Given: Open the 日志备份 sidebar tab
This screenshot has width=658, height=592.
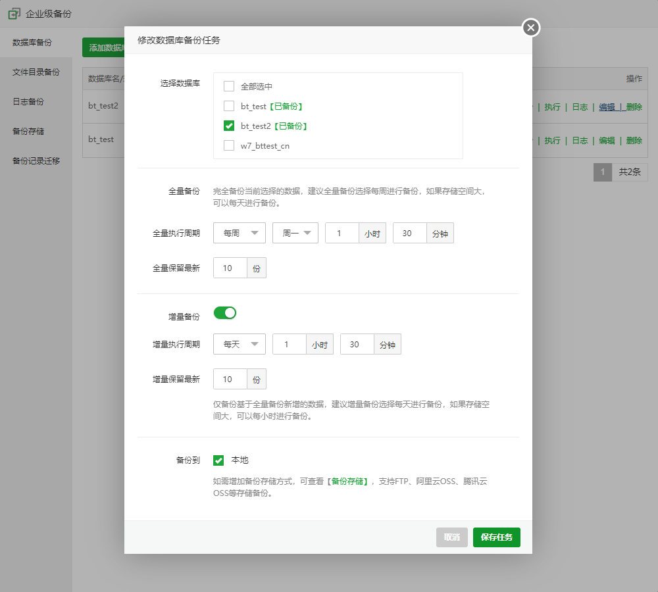Looking at the screenshot, I should point(28,102).
